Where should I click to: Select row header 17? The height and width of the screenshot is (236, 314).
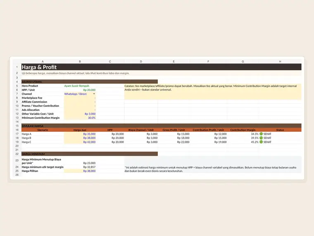pos(17,134)
